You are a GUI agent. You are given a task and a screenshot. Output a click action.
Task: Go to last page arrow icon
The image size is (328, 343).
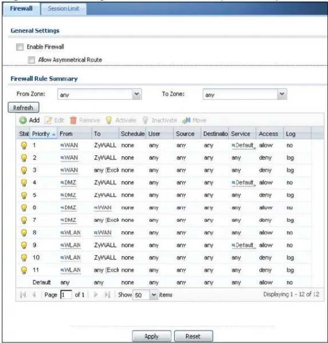point(107,295)
